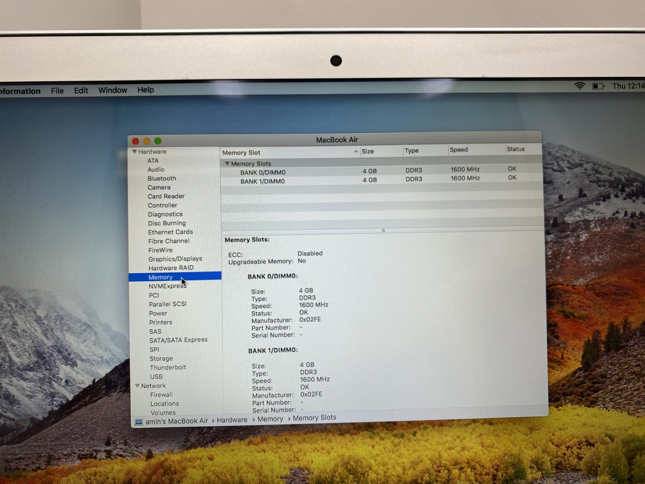Select ATA in the sidebar

click(153, 160)
